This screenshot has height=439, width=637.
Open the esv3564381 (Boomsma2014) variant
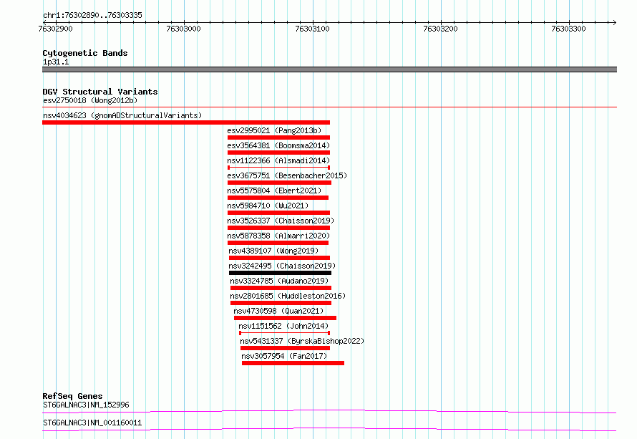pos(278,145)
